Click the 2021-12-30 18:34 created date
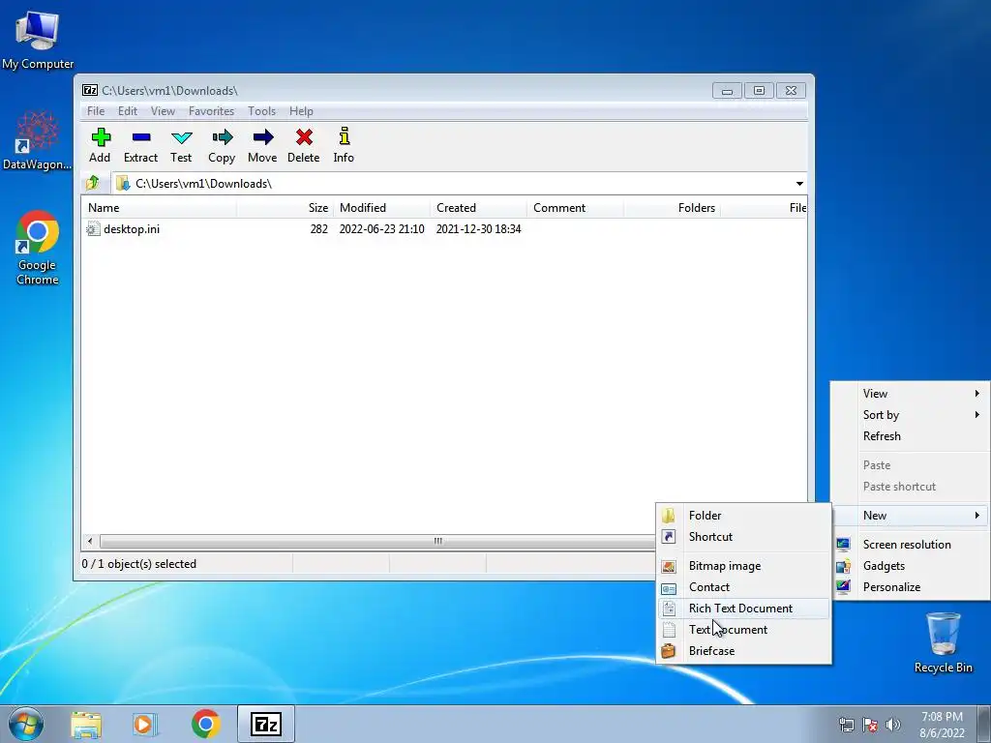The image size is (991, 743). [478, 229]
